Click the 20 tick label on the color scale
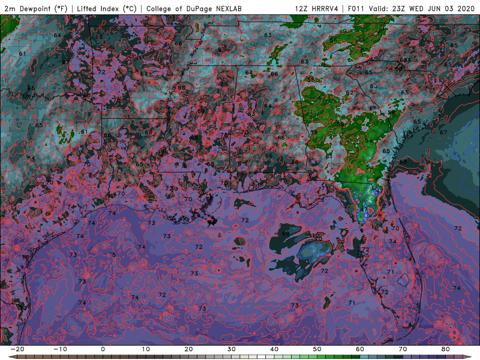This screenshot has height=360, width=480. point(188,349)
